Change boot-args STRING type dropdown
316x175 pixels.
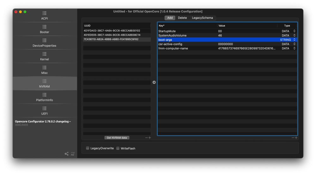(x=295, y=40)
